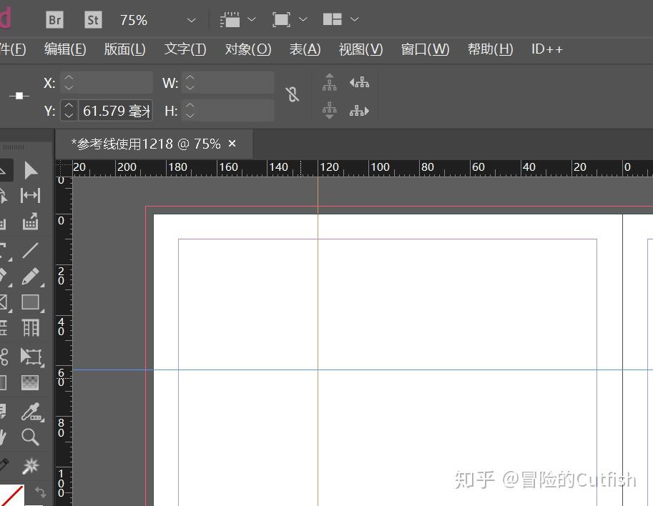This screenshot has width=653, height=506.
Task: Select the Selection tool arrow
Action: (x=31, y=170)
